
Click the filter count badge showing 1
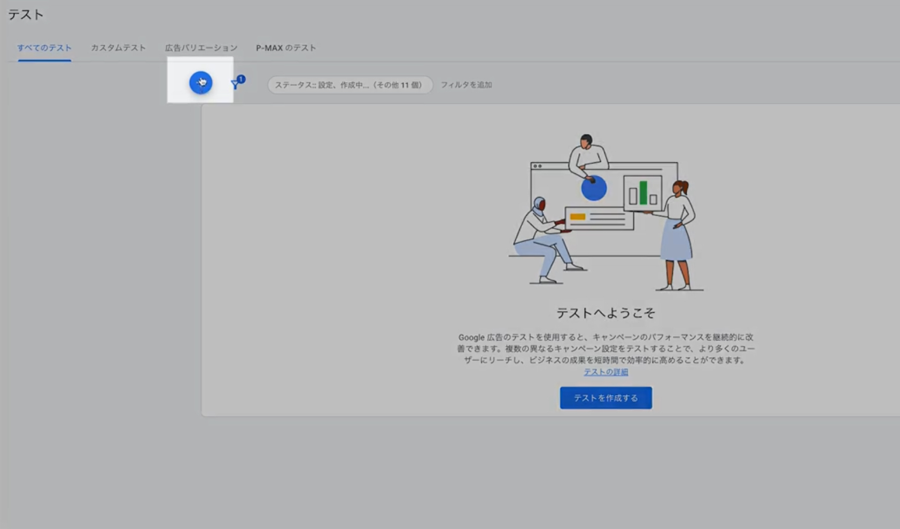[x=241, y=79]
